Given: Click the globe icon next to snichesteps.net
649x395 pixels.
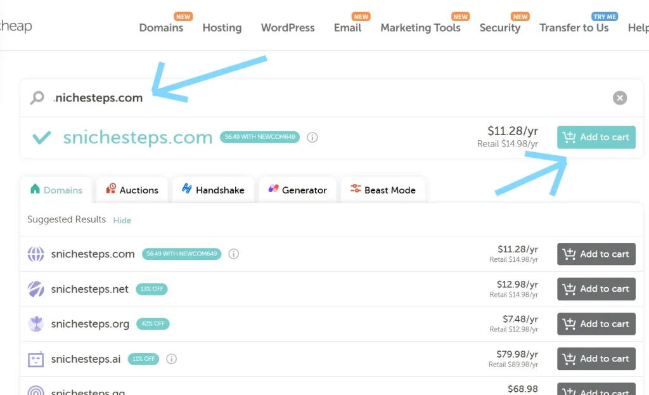Looking at the screenshot, I should tap(36, 288).
